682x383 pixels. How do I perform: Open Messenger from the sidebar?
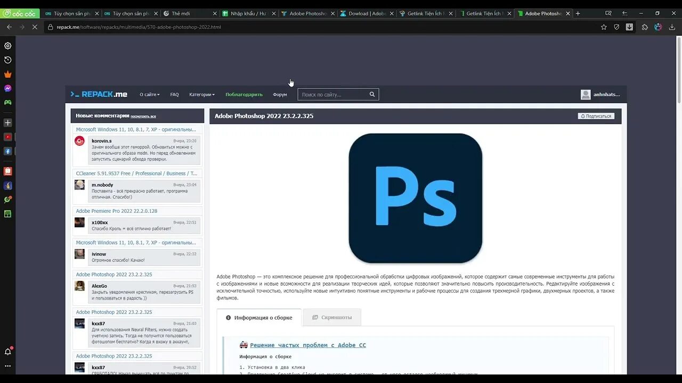(x=7, y=88)
